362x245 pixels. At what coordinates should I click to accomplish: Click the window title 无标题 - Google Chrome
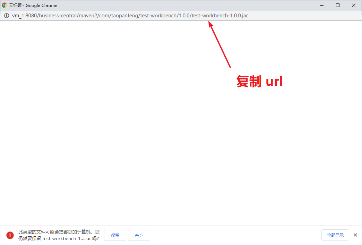pyautogui.click(x=33, y=5)
